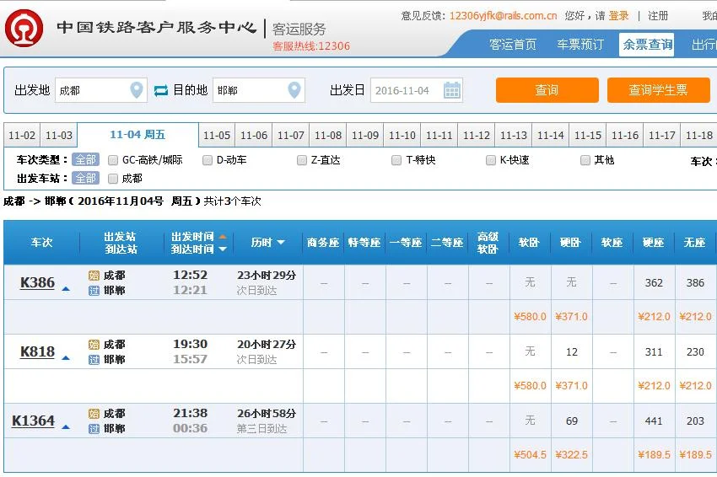This screenshot has height=477, width=717.
Task: Toggle the 其他 train type checkbox
Action: [585, 160]
